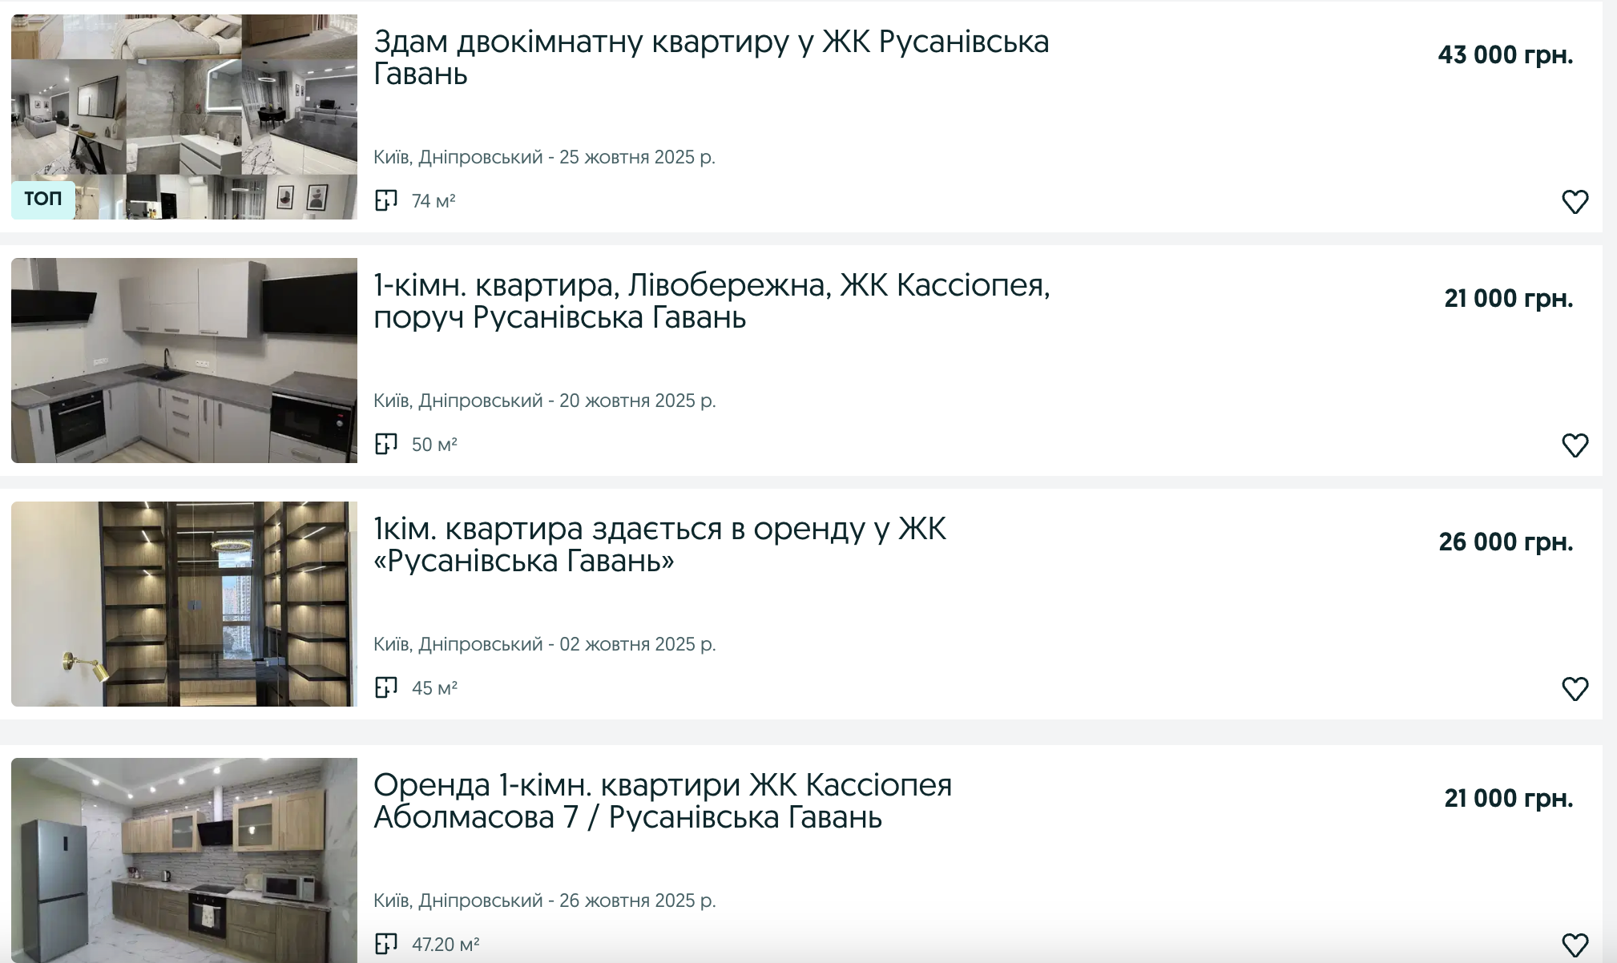Click the 26 000 грн. price label
Image resolution: width=1617 pixels, height=963 pixels.
click(x=1505, y=542)
